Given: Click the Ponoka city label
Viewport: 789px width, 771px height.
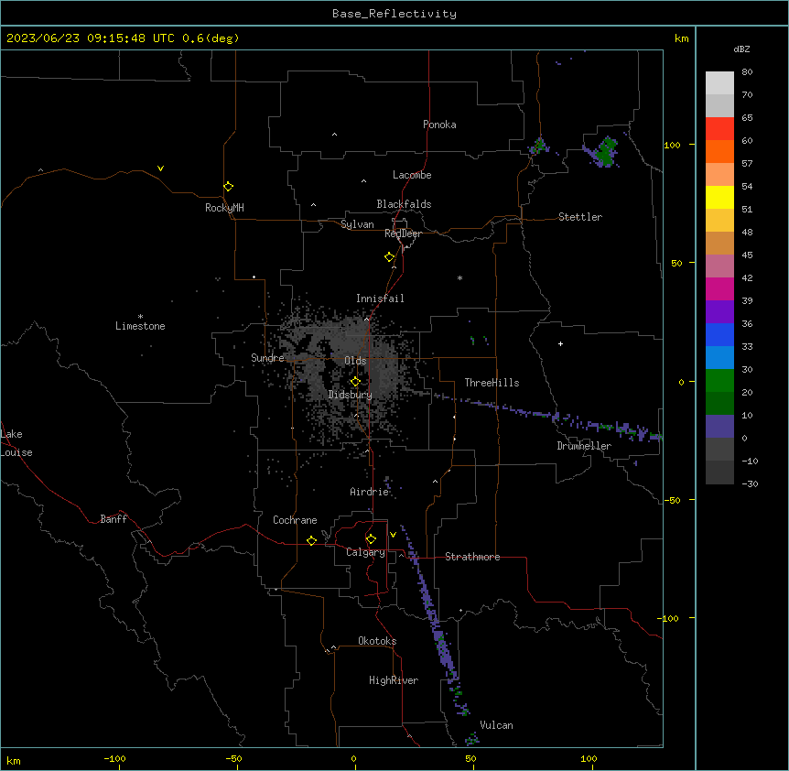Looking at the screenshot, I should pos(439,125).
